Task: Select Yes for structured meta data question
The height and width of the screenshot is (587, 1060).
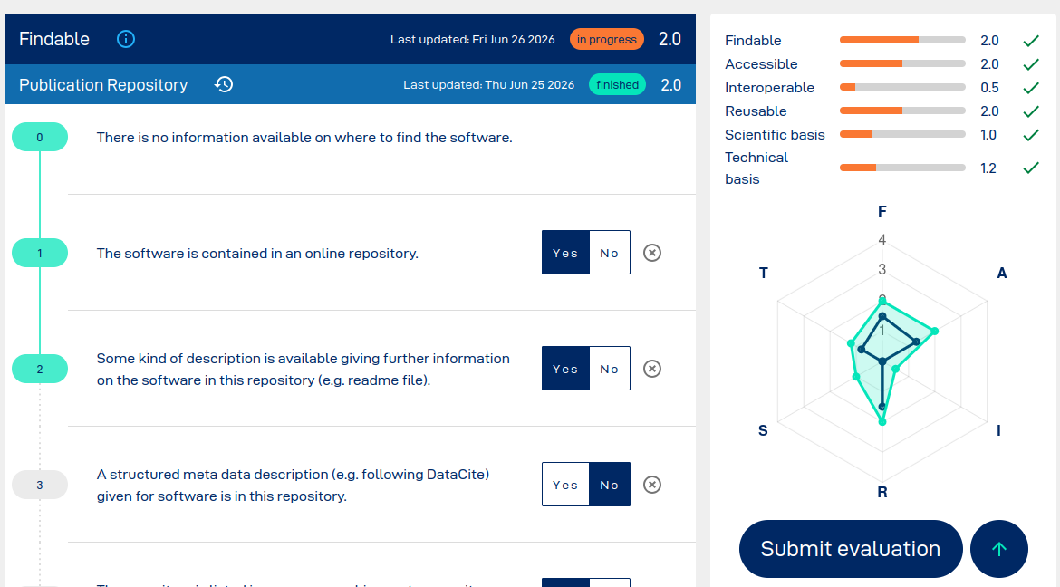Action: [x=566, y=485]
